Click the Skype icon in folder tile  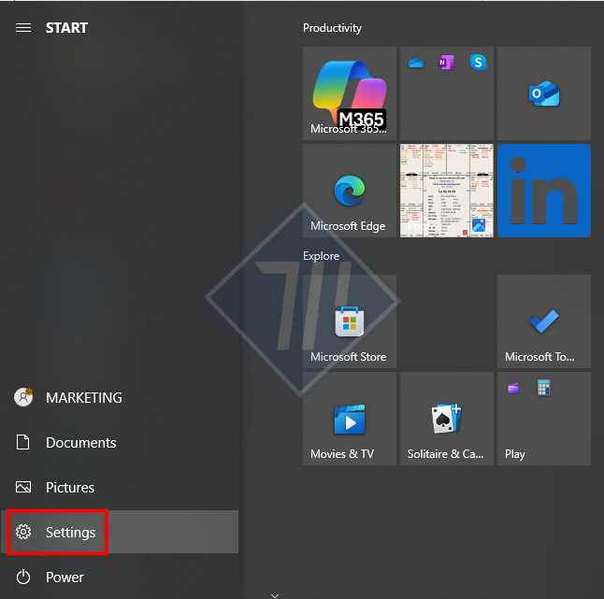click(478, 63)
